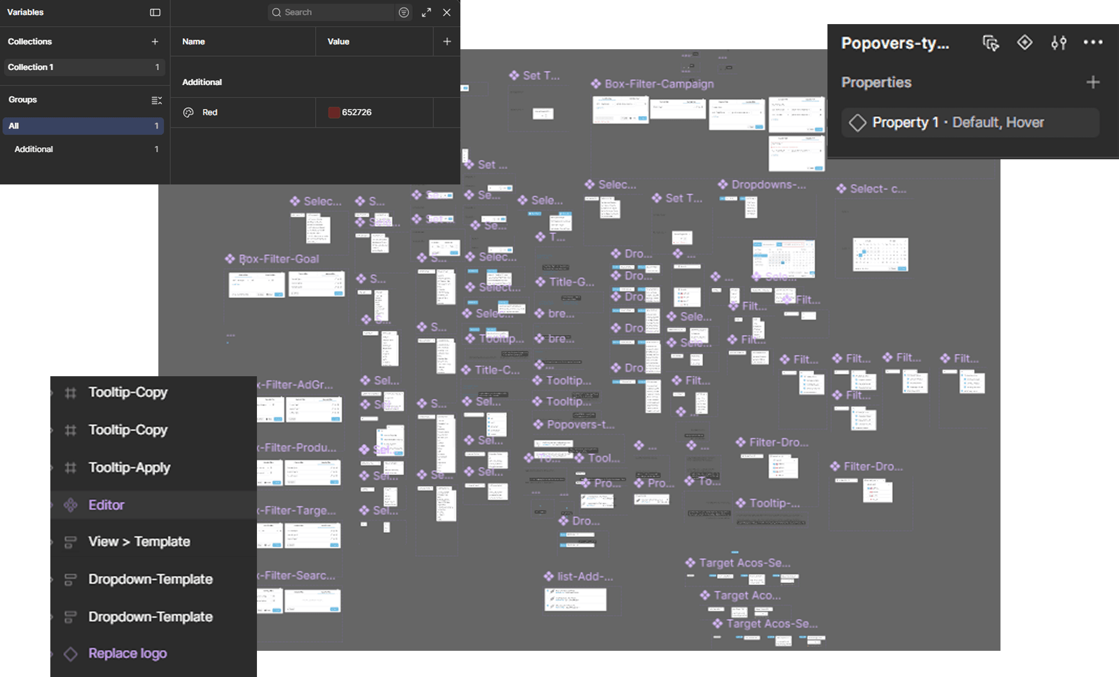This screenshot has height=677, width=1119.
Task: Click the diamond component icon in Popovers panel
Action: point(1025,42)
